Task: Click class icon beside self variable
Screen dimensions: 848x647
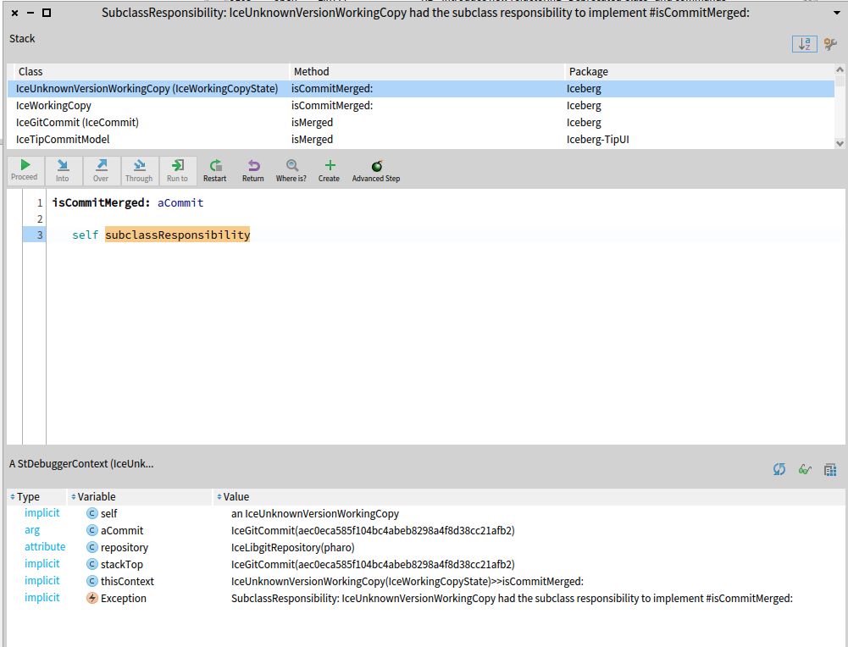Action: [x=92, y=513]
